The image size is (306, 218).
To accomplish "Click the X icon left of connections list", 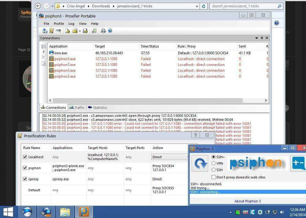I will [x=43, y=57].
